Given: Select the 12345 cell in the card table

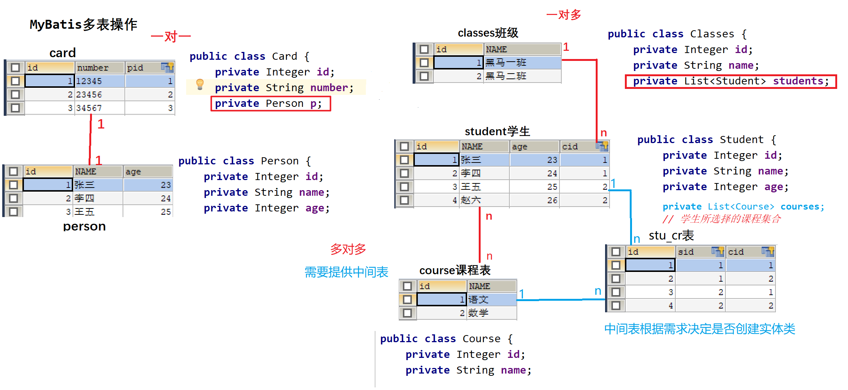Looking at the screenshot, I should point(100,81).
